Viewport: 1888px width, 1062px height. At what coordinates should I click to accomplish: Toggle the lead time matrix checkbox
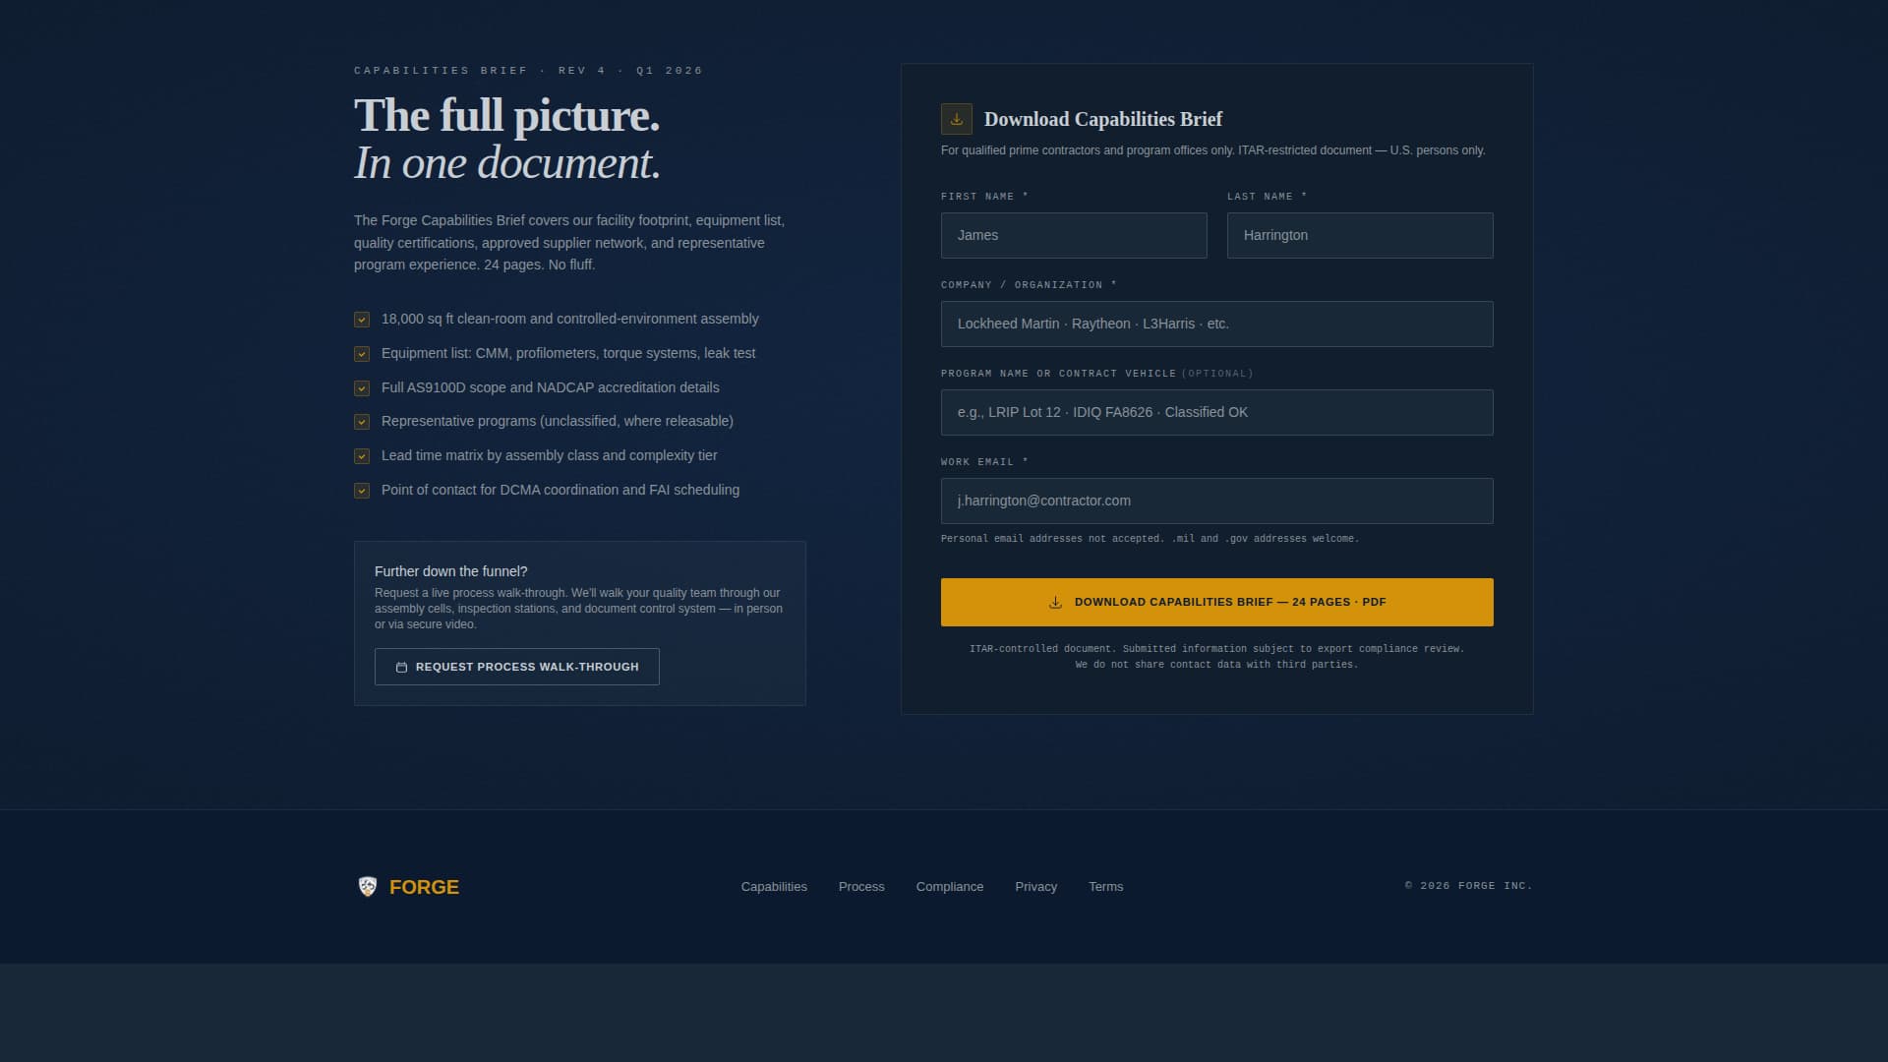[x=362, y=456]
